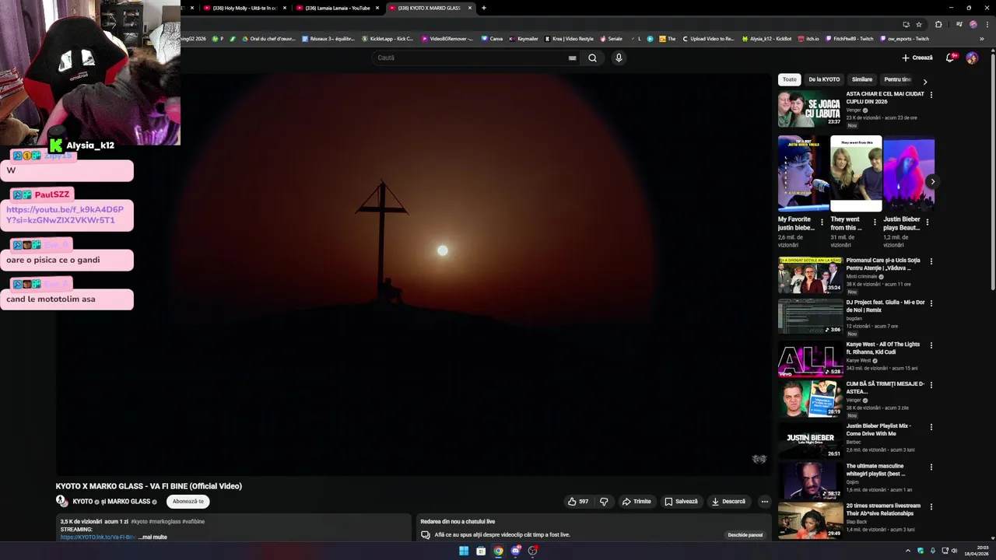Switch to the Holy Molly browser tab
Image resolution: width=996 pixels, height=560 pixels.
[244, 8]
